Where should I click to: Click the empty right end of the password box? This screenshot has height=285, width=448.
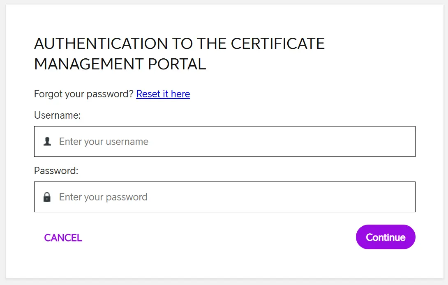point(390,197)
